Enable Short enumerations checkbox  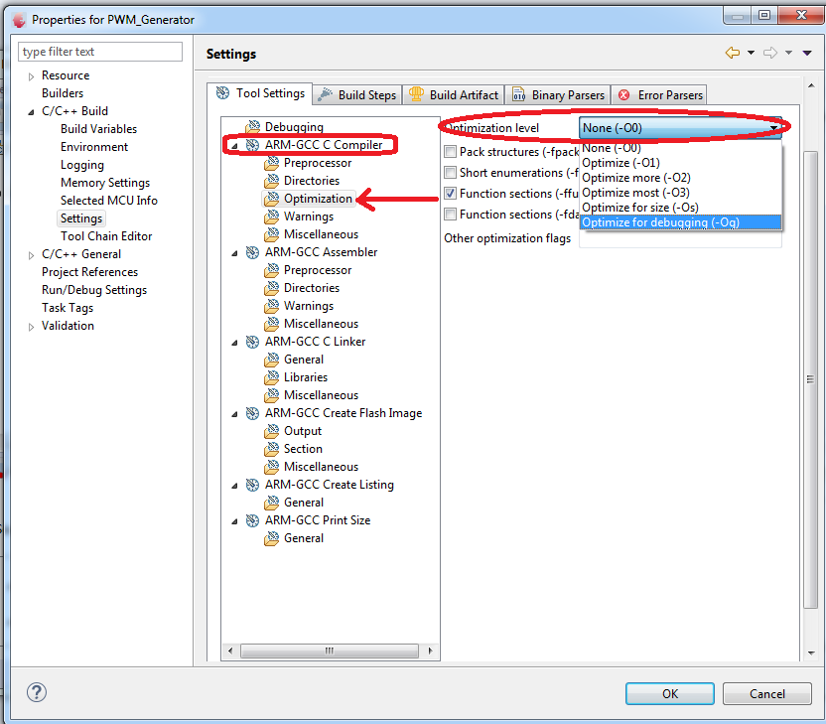[450, 173]
